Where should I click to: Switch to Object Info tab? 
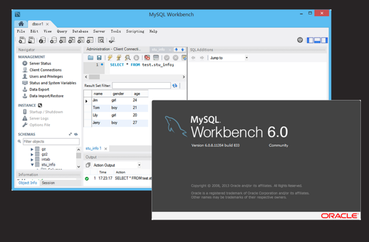[28, 183]
